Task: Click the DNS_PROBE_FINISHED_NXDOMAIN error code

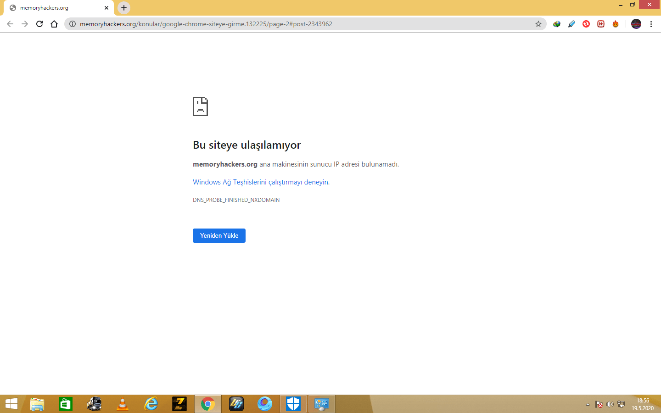Action: pyautogui.click(x=236, y=200)
